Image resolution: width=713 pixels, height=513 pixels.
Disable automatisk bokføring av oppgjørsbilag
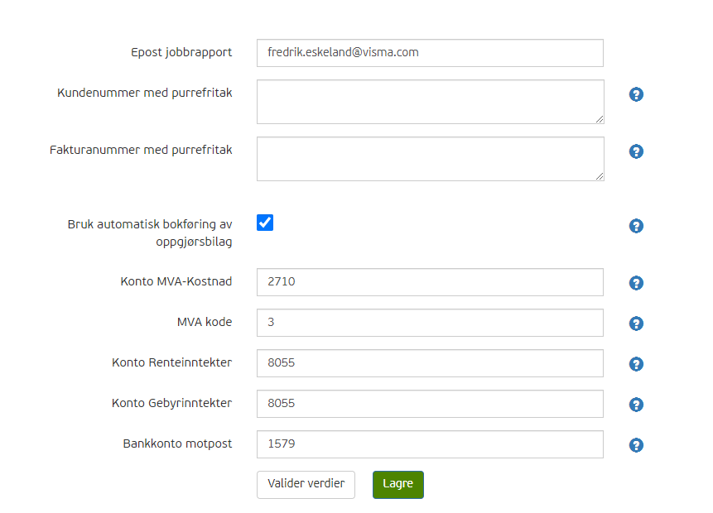(265, 222)
